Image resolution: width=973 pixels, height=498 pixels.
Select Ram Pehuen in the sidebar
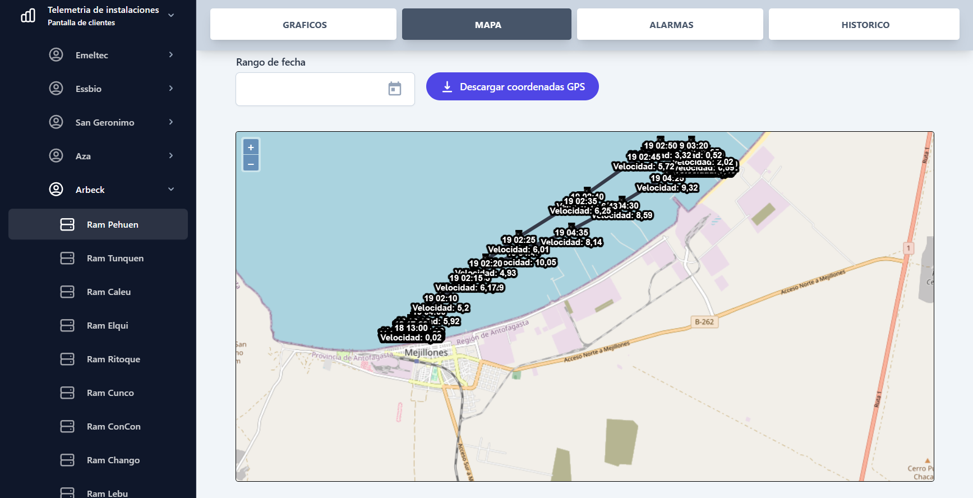tap(98, 224)
